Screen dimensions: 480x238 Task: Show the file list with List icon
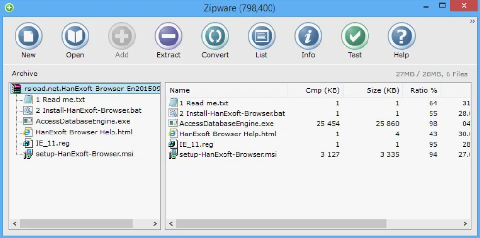click(262, 36)
